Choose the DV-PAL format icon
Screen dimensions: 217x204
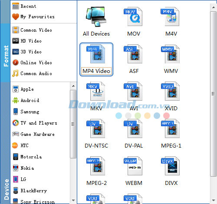tap(133, 128)
